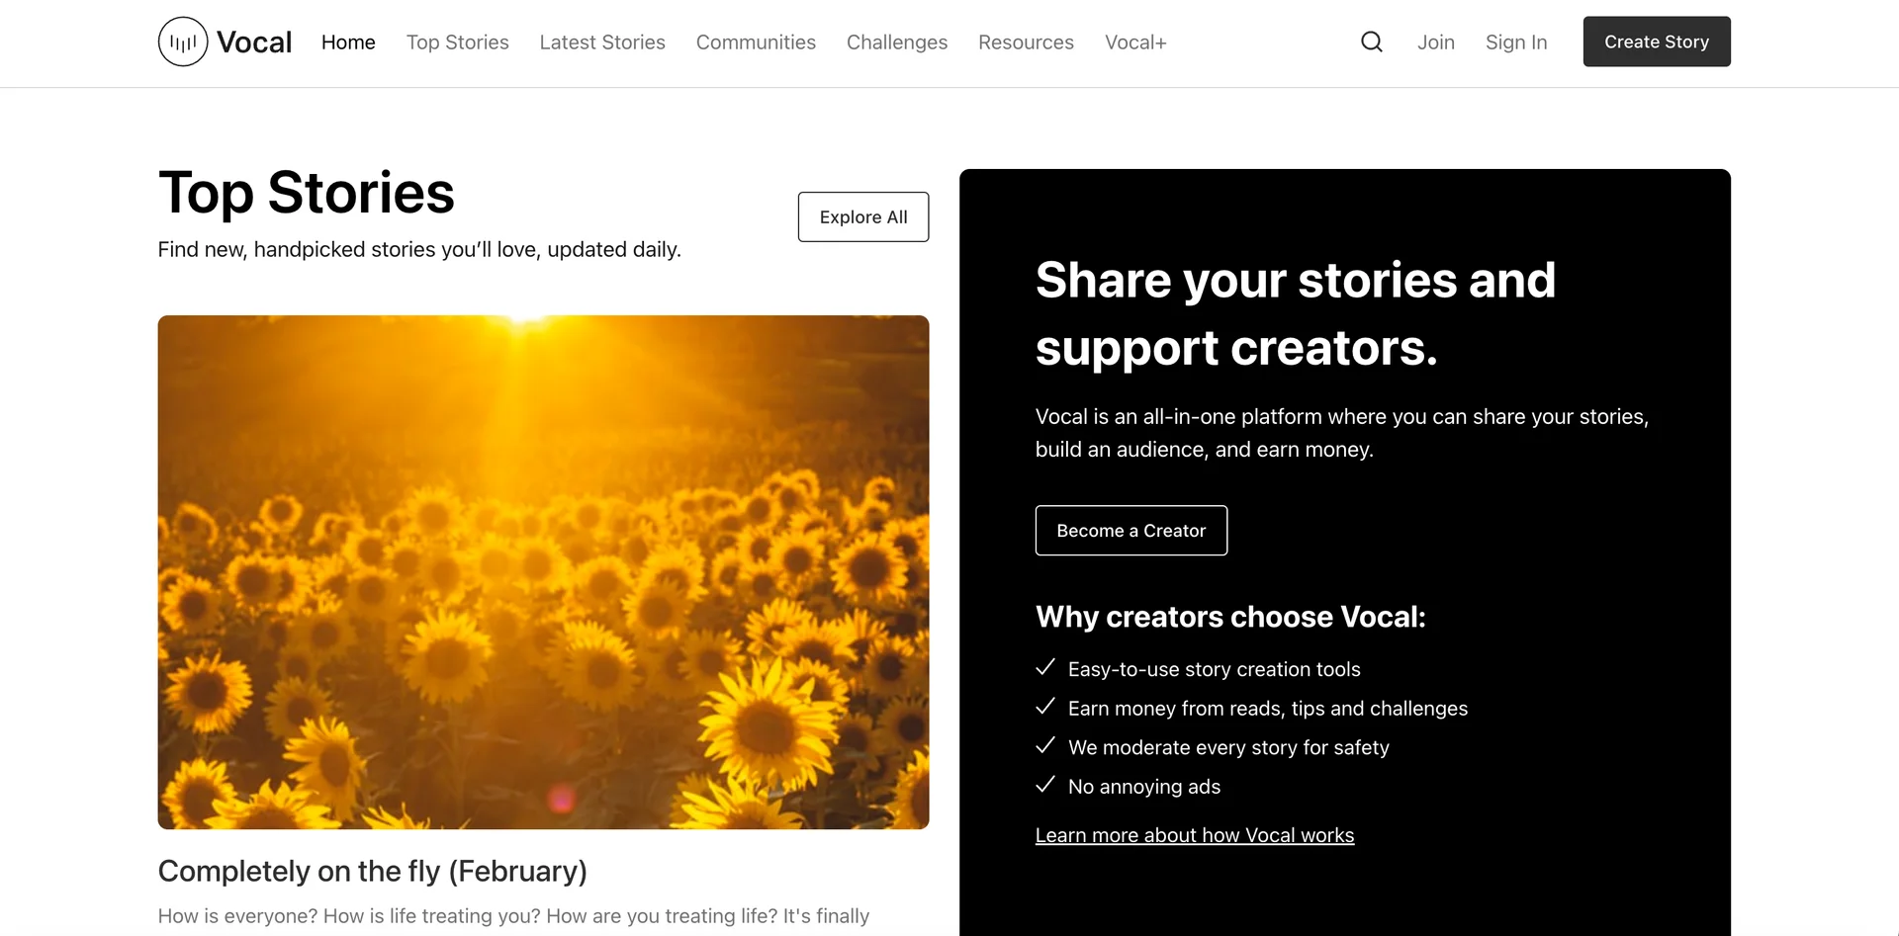This screenshot has width=1899, height=936.
Task: Navigate to Latest Stories
Action: (602, 42)
